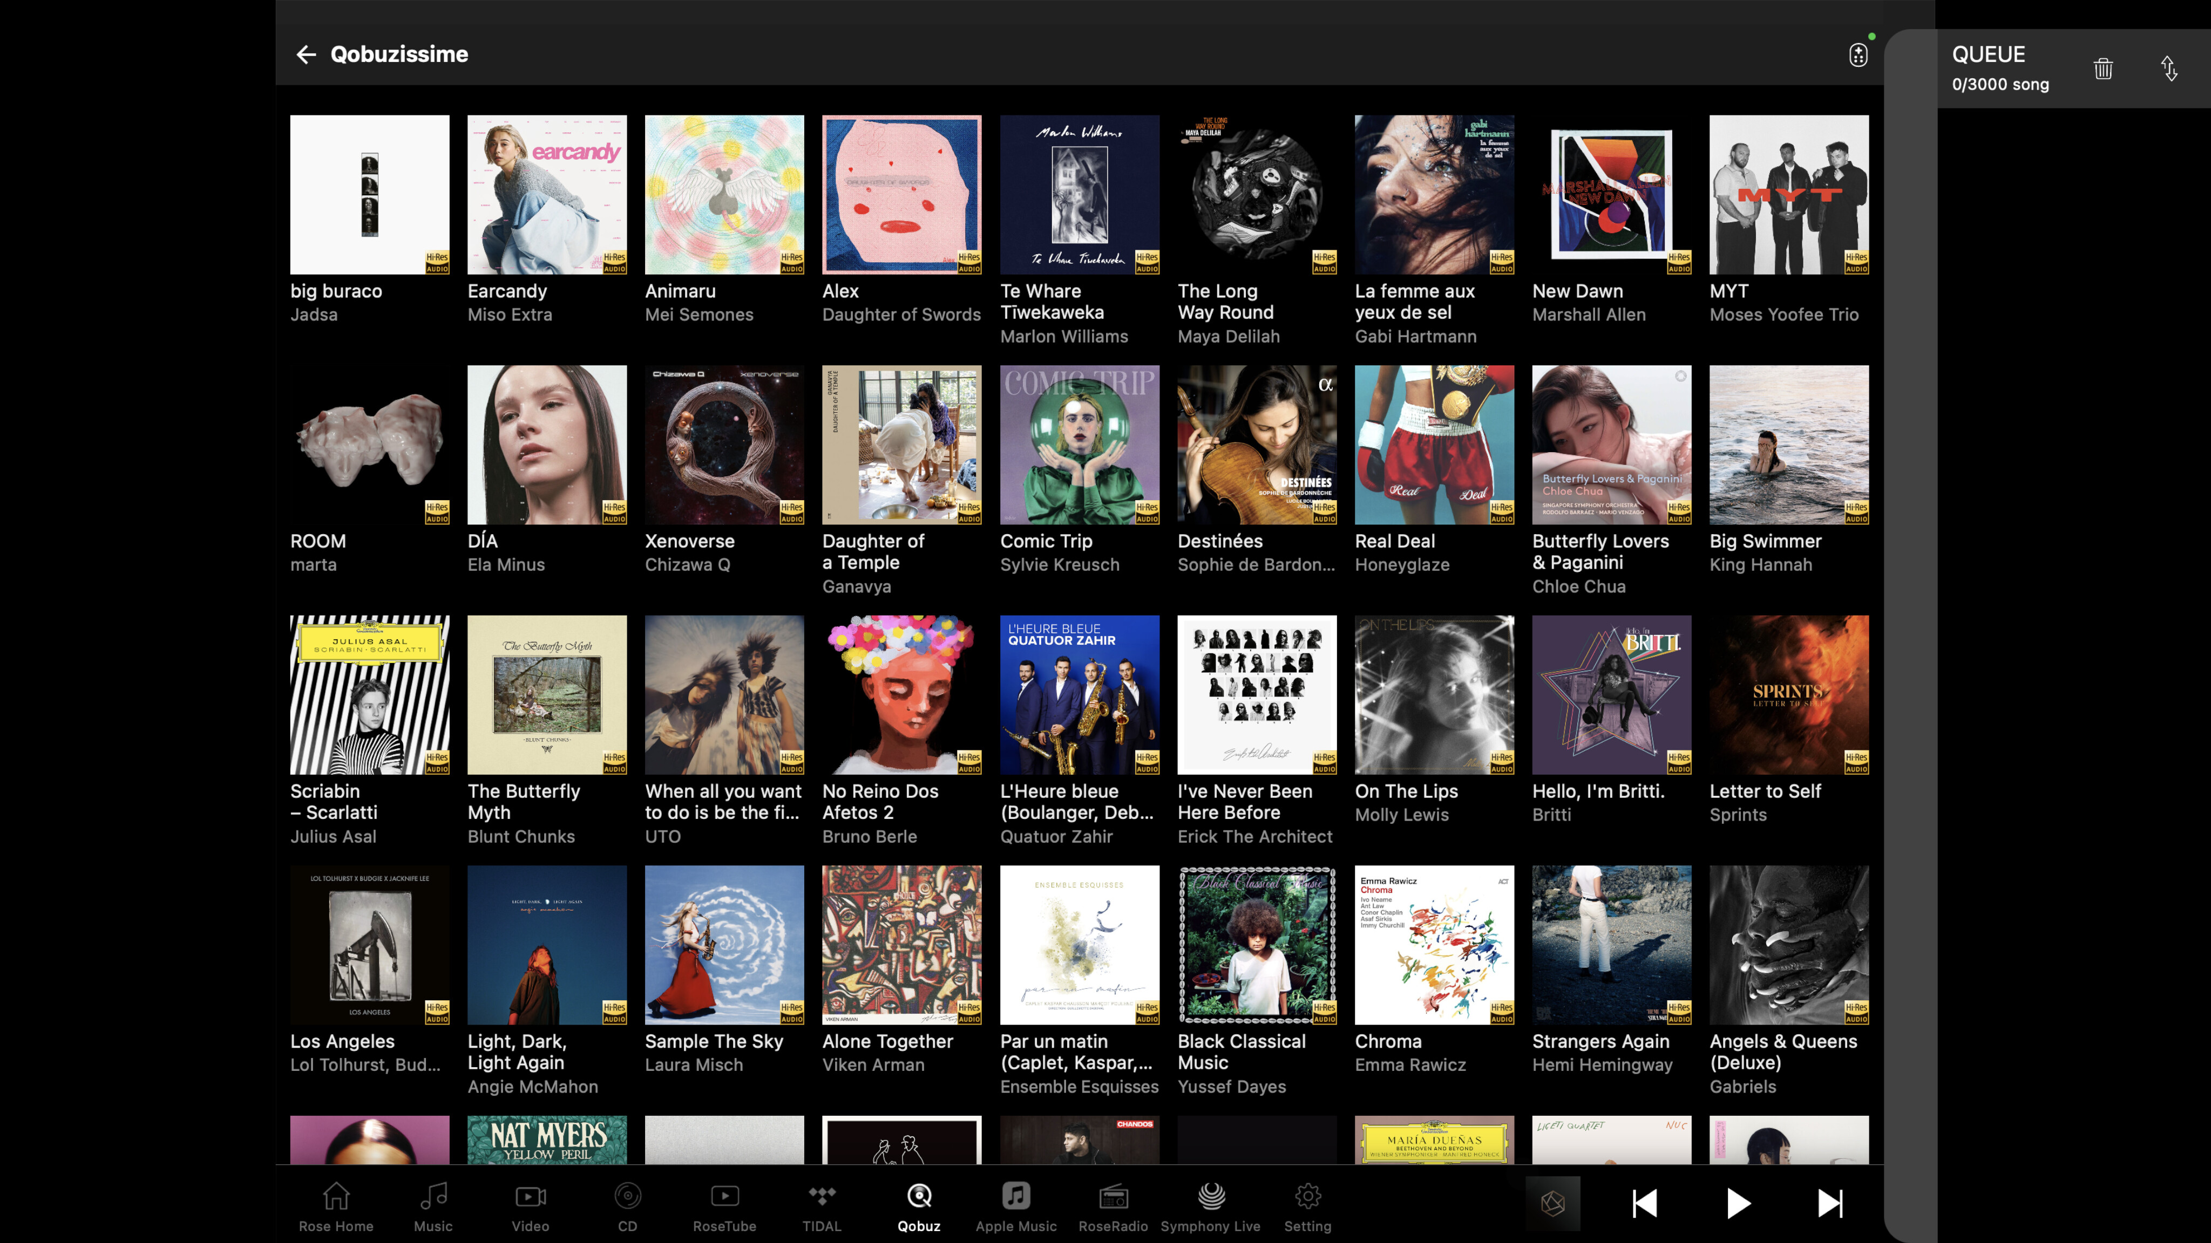Skip to next track

pos(1830,1203)
